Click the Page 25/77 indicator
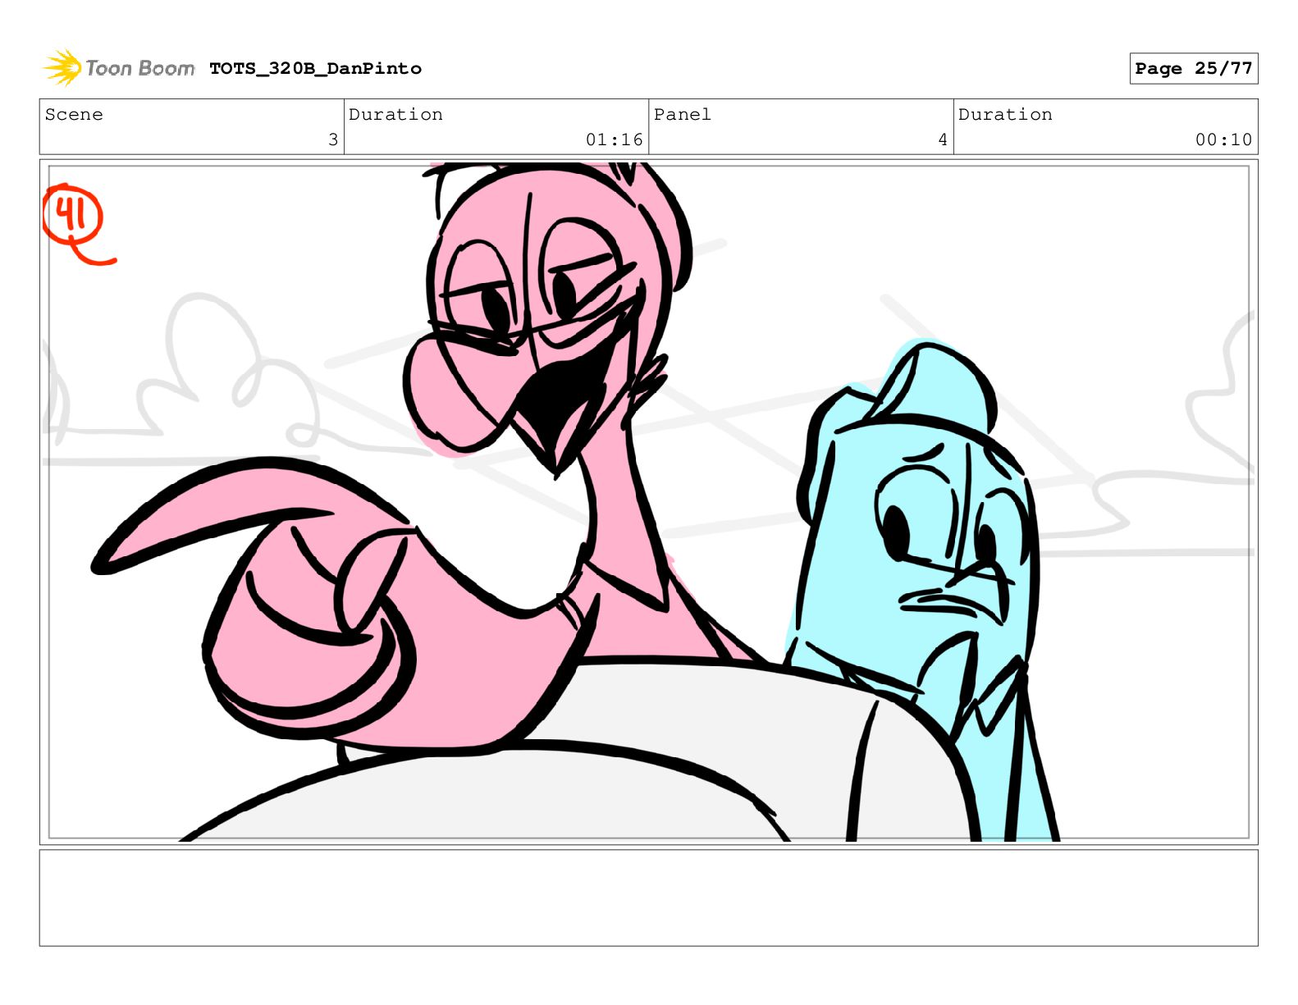Viewport: 1298px width, 1005px height. click(x=1193, y=69)
